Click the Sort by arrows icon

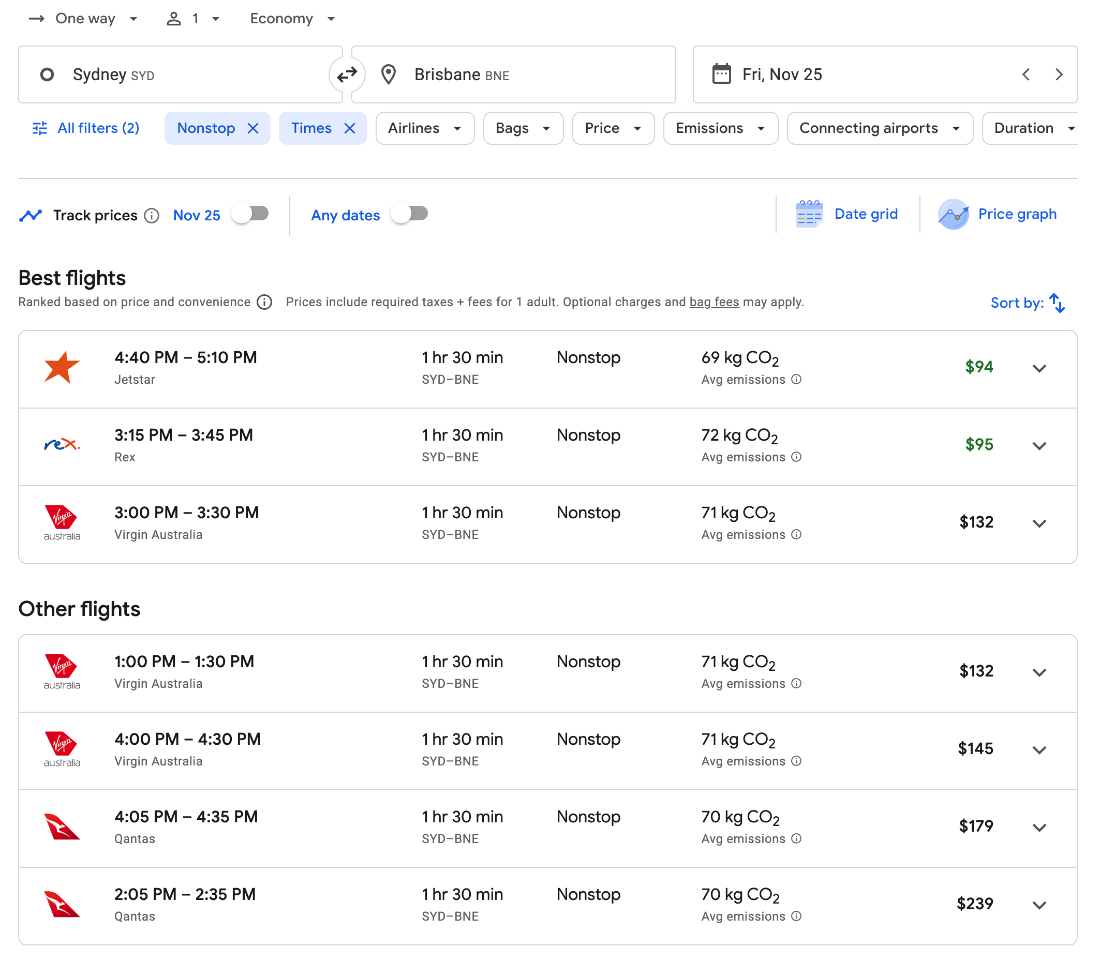1057,303
